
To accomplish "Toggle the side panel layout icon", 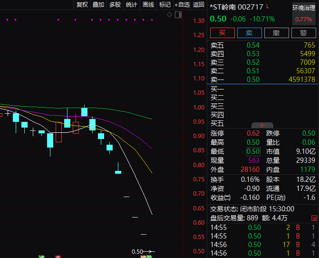I will [x=178, y=15].
